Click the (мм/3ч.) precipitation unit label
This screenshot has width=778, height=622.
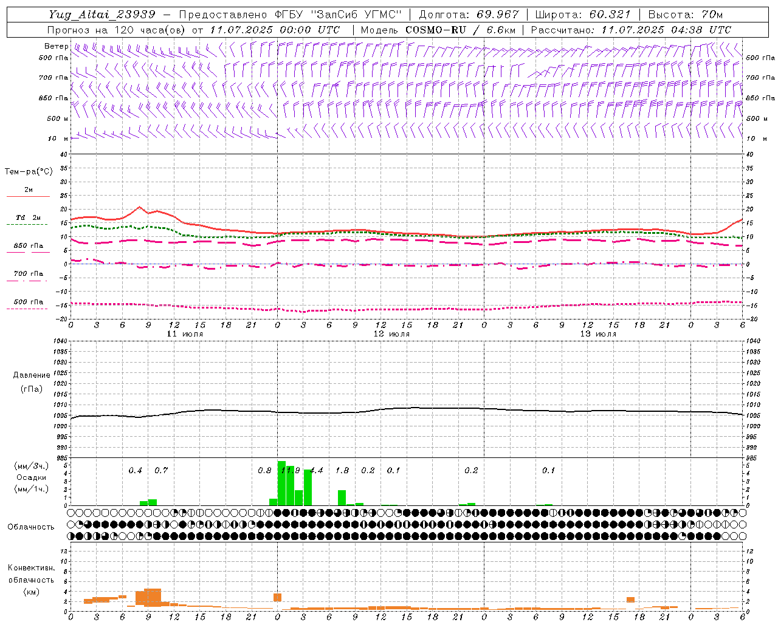point(31,466)
